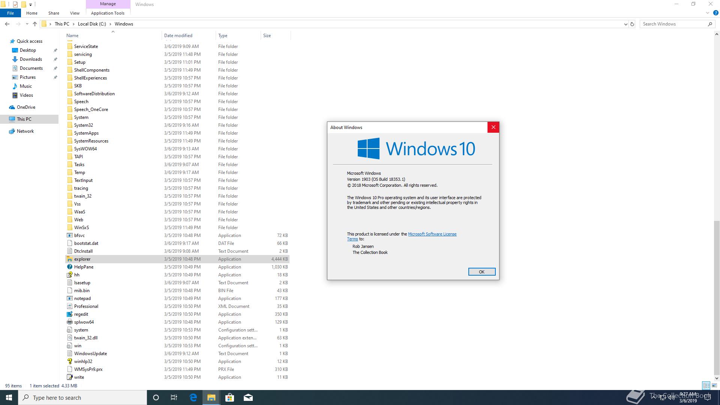Refresh the Windows folder view

tap(632, 24)
